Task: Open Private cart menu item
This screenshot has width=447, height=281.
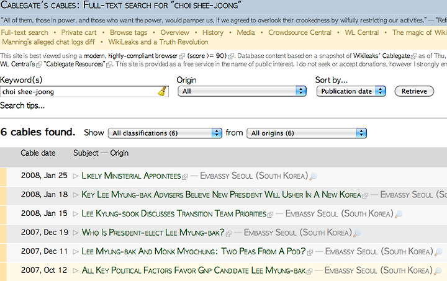Action: pyautogui.click(x=79, y=32)
